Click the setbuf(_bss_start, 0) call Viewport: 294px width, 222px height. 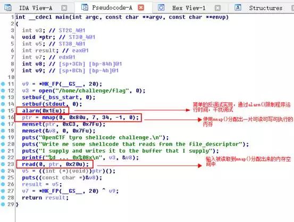point(58,97)
